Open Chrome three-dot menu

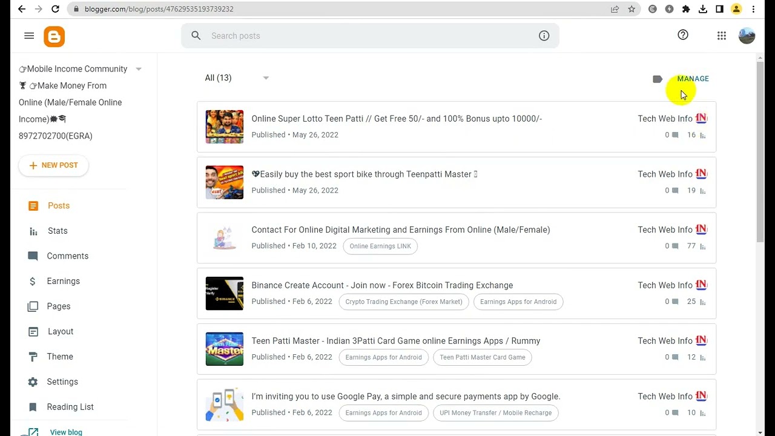point(753,9)
